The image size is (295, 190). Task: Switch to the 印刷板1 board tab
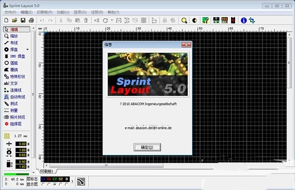[47, 171]
